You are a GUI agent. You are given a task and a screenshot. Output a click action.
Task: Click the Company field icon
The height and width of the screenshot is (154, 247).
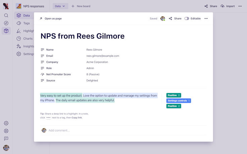pyautogui.click(x=42, y=62)
